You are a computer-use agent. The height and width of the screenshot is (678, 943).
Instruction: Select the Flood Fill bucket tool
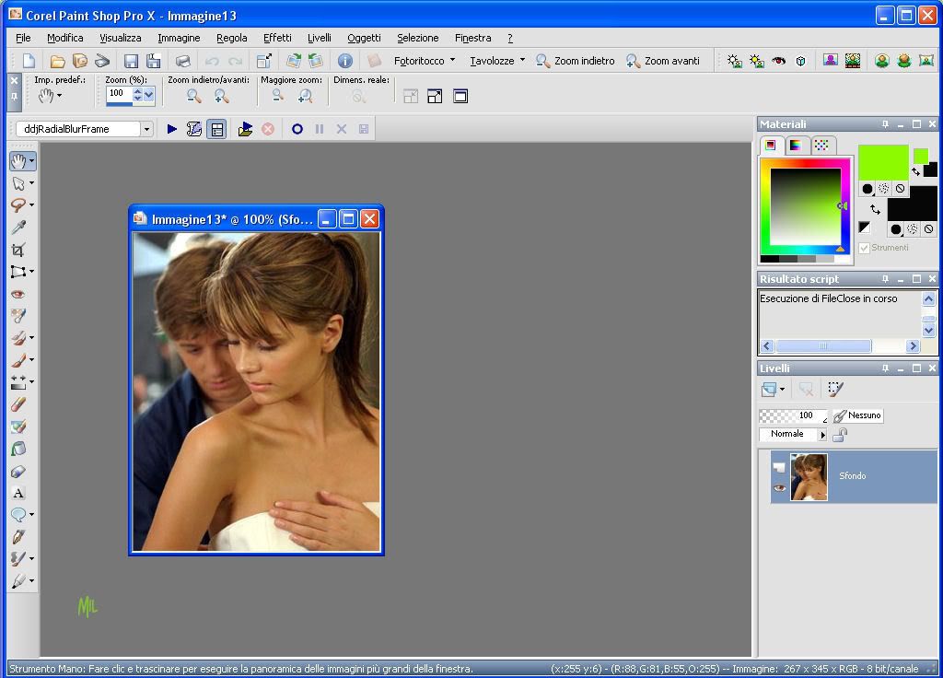(18, 449)
